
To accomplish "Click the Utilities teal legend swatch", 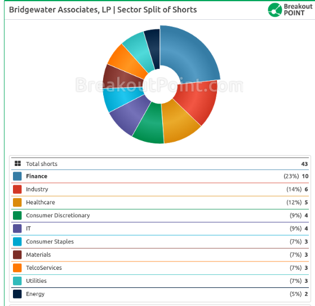I will [17, 281].
